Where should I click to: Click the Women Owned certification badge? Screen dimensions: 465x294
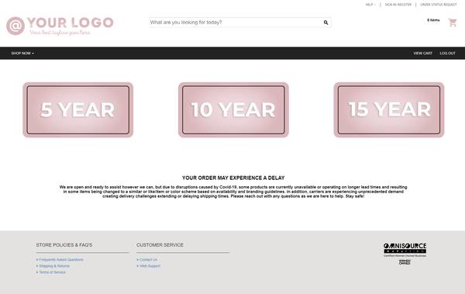tap(405, 262)
